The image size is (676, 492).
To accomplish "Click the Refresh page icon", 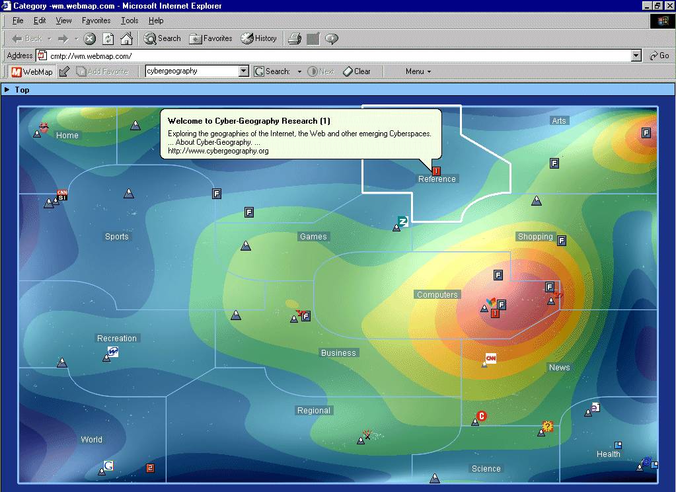I will [108, 39].
